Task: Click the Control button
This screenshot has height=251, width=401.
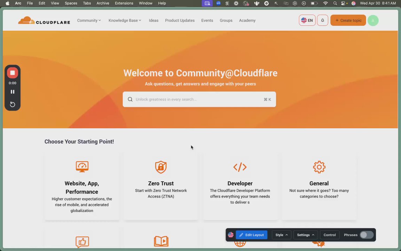Action: tap(330, 235)
